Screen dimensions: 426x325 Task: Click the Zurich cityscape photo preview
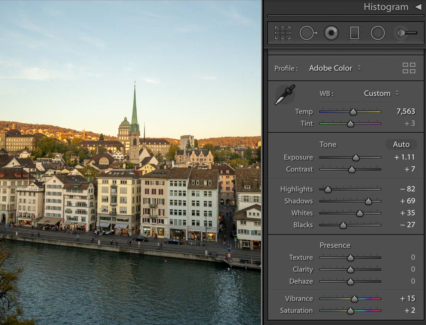130,162
